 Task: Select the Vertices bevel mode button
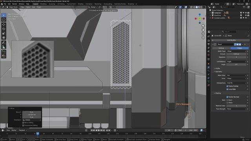(221, 48)
